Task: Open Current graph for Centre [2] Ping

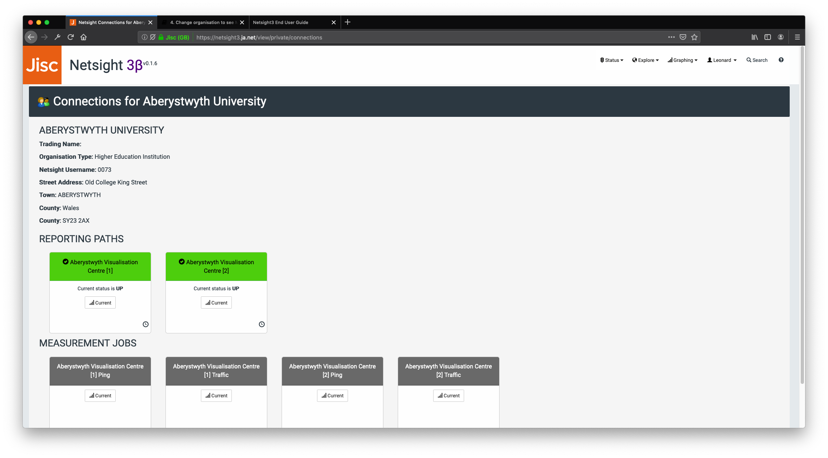Action: [x=333, y=396]
